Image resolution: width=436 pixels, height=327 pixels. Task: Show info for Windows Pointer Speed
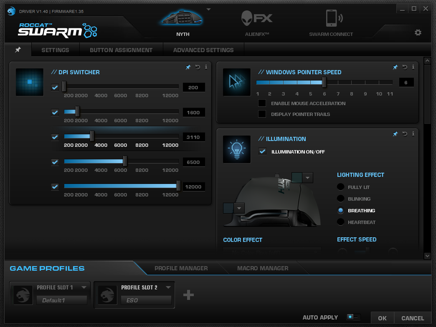click(413, 67)
